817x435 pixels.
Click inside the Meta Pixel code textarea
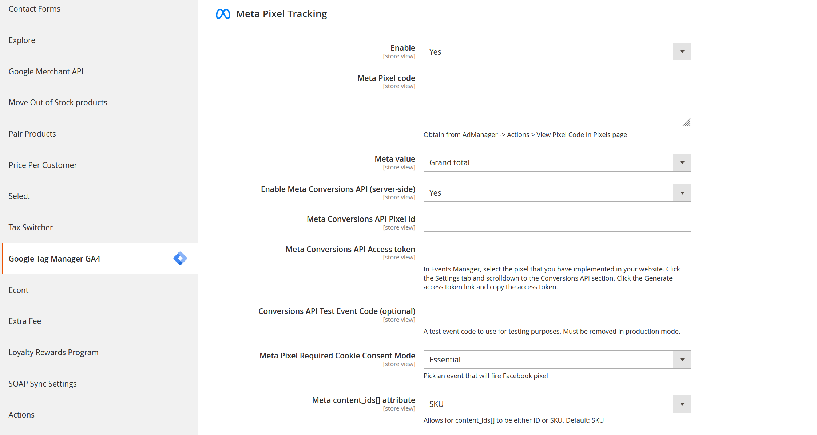(557, 100)
